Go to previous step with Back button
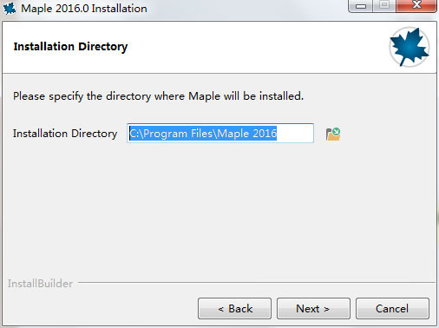439x328 pixels. [x=234, y=309]
